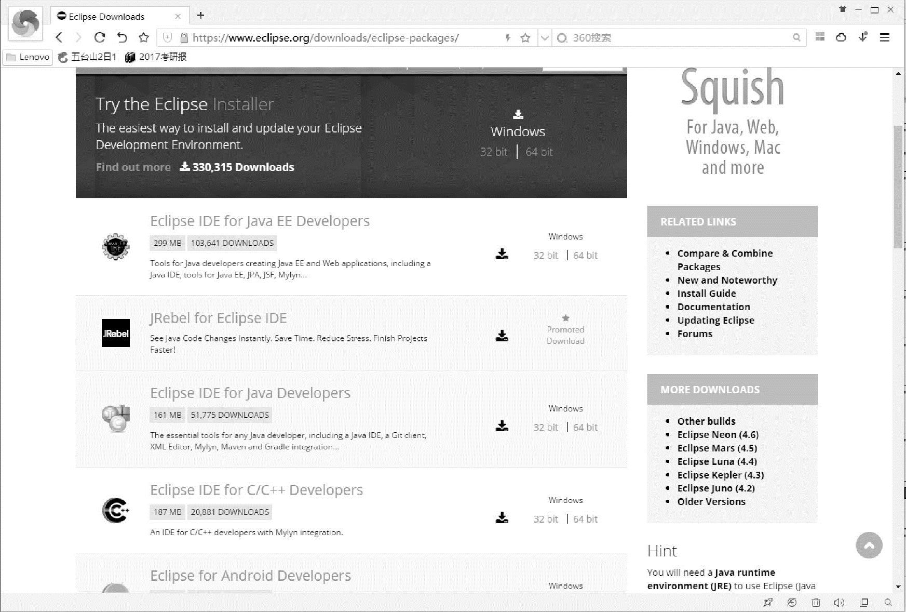Viewport: 906px width, 612px height.
Task: Choose 32 bit for Java Developers
Action: click(x=546, y=427)
